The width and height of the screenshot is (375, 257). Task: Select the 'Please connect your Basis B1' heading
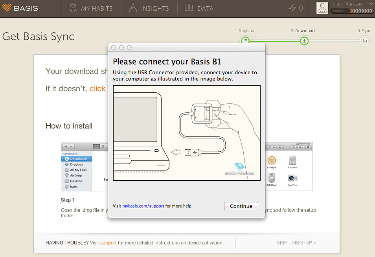point(167,62)
